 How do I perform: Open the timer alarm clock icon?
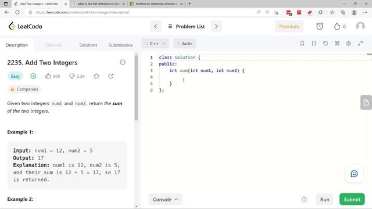pos(320,26)
